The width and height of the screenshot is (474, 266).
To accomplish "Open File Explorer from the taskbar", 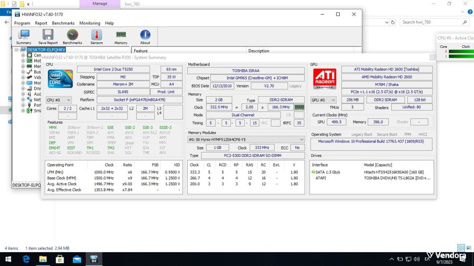I will [43, 259].
